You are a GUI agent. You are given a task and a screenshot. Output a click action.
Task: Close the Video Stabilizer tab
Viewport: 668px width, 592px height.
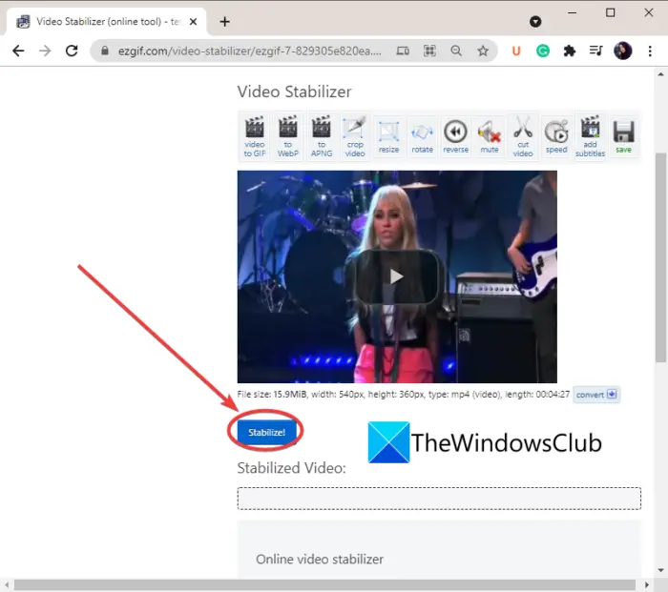pos(194,21)
